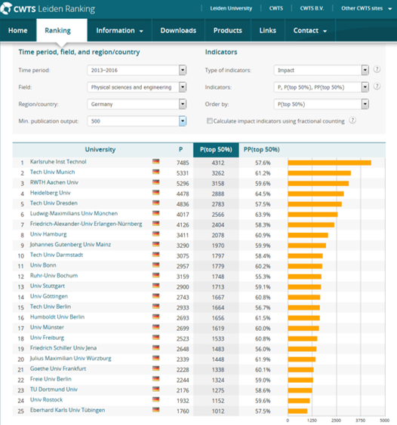Click German flag for RWTH Aachen Univ

coord(156,182)
